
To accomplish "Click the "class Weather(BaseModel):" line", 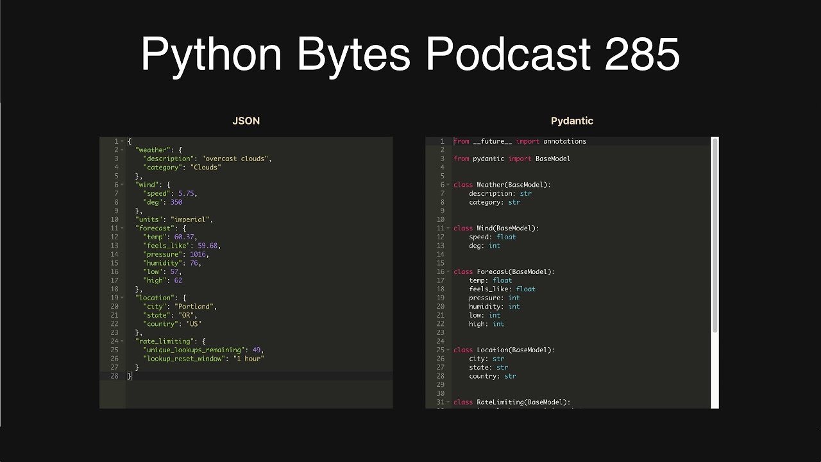I will coord(502,185).
